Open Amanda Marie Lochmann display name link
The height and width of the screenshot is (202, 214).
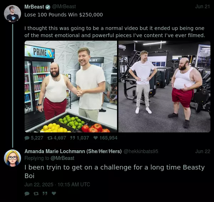click(x=73, y=151)
